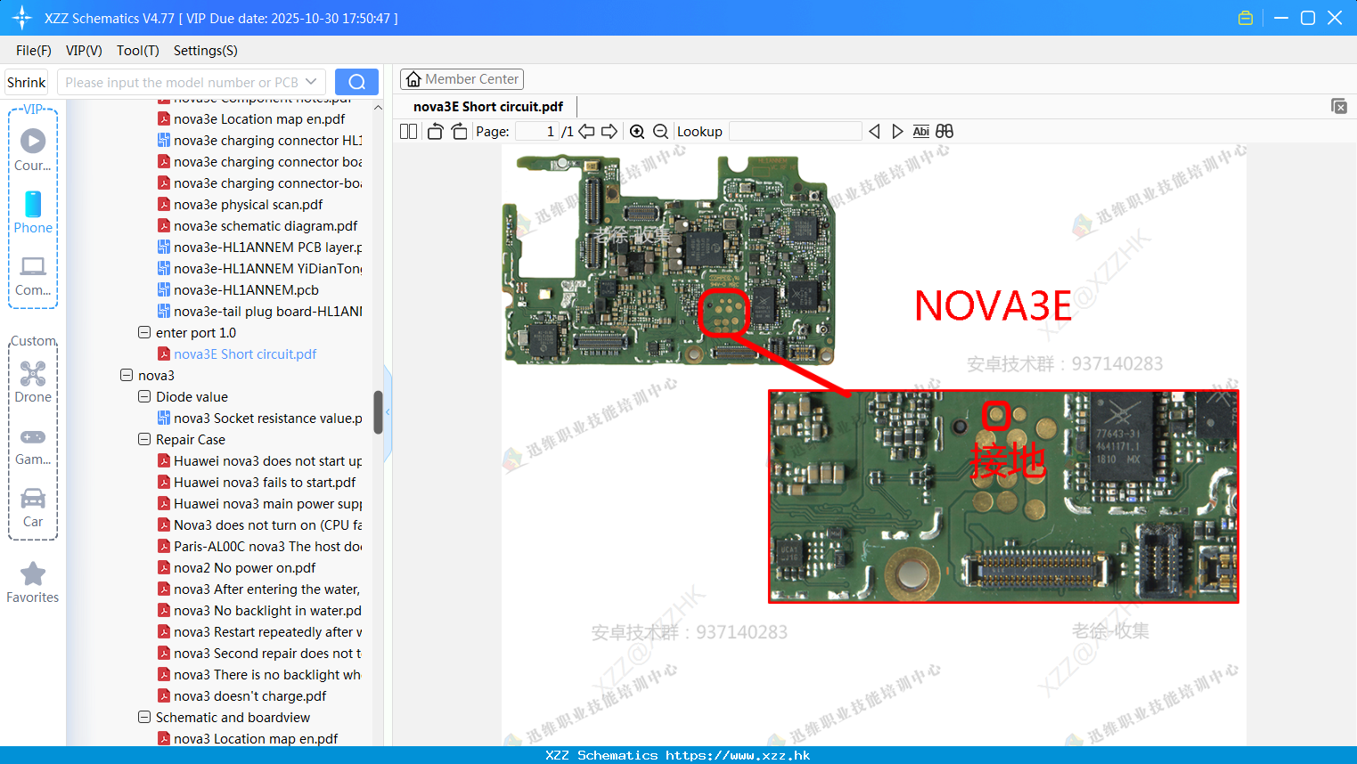Screen dimensions: 1357x764
Task: Open the Car category
Action: click(33, 507)
